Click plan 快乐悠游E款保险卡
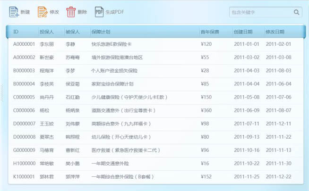Viewport: 309px width, 191px height. pyautogui.click(x=112, y=44)
